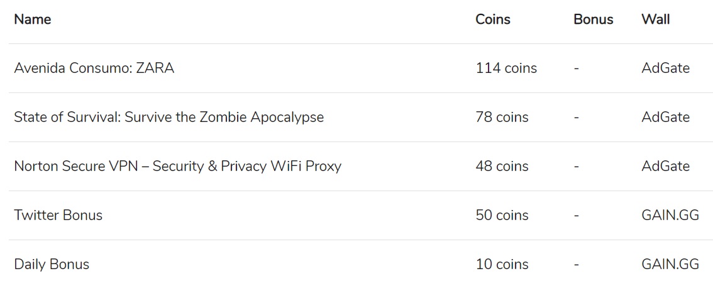Click Norton Secure VPN offer name

177,167
